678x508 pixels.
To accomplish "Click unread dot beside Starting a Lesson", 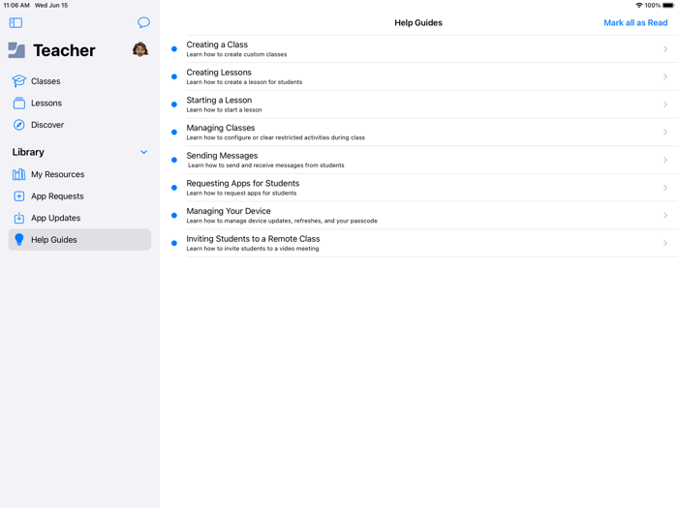I will click(174, 105).
